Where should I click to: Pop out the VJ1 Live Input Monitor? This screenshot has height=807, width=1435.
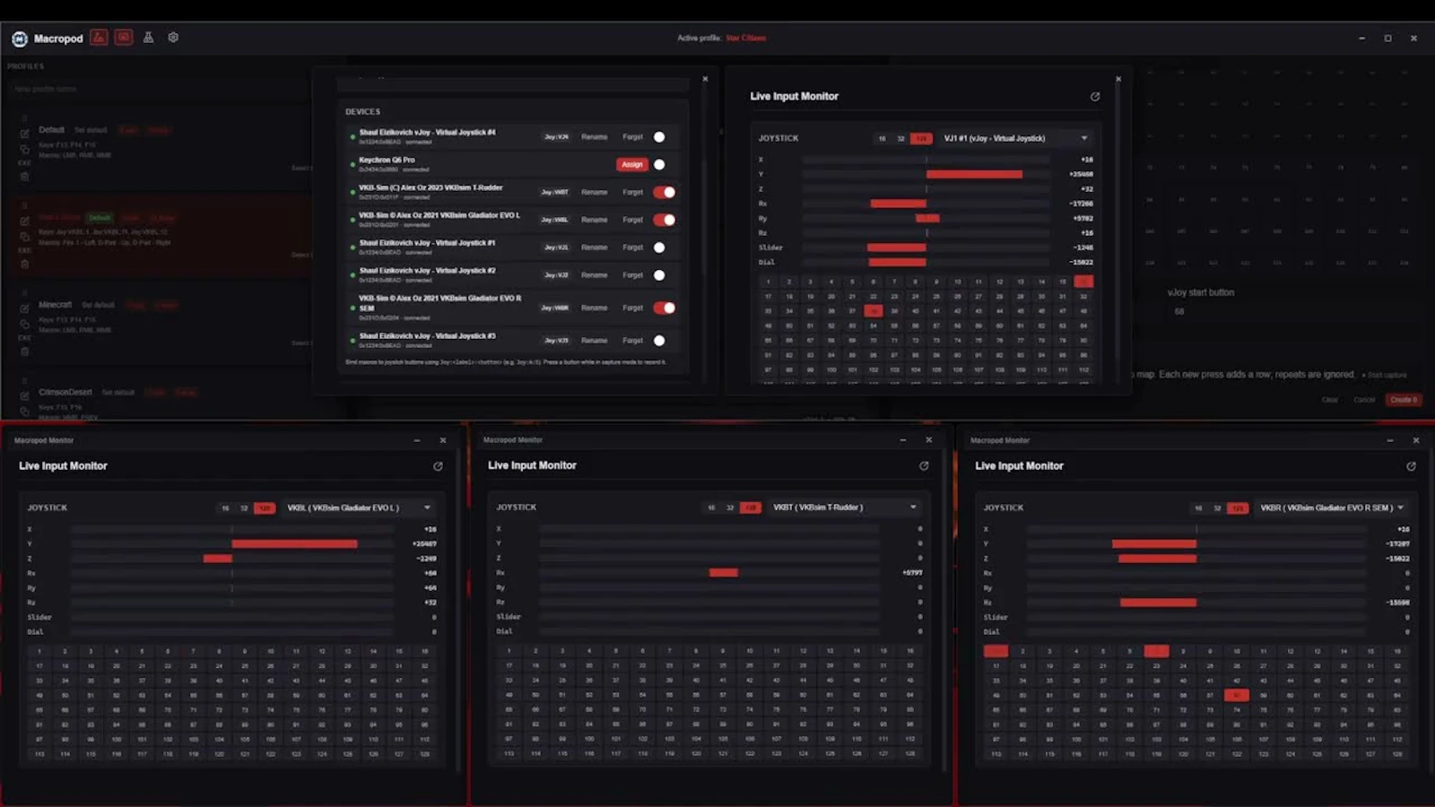[x=1095, y=96]
